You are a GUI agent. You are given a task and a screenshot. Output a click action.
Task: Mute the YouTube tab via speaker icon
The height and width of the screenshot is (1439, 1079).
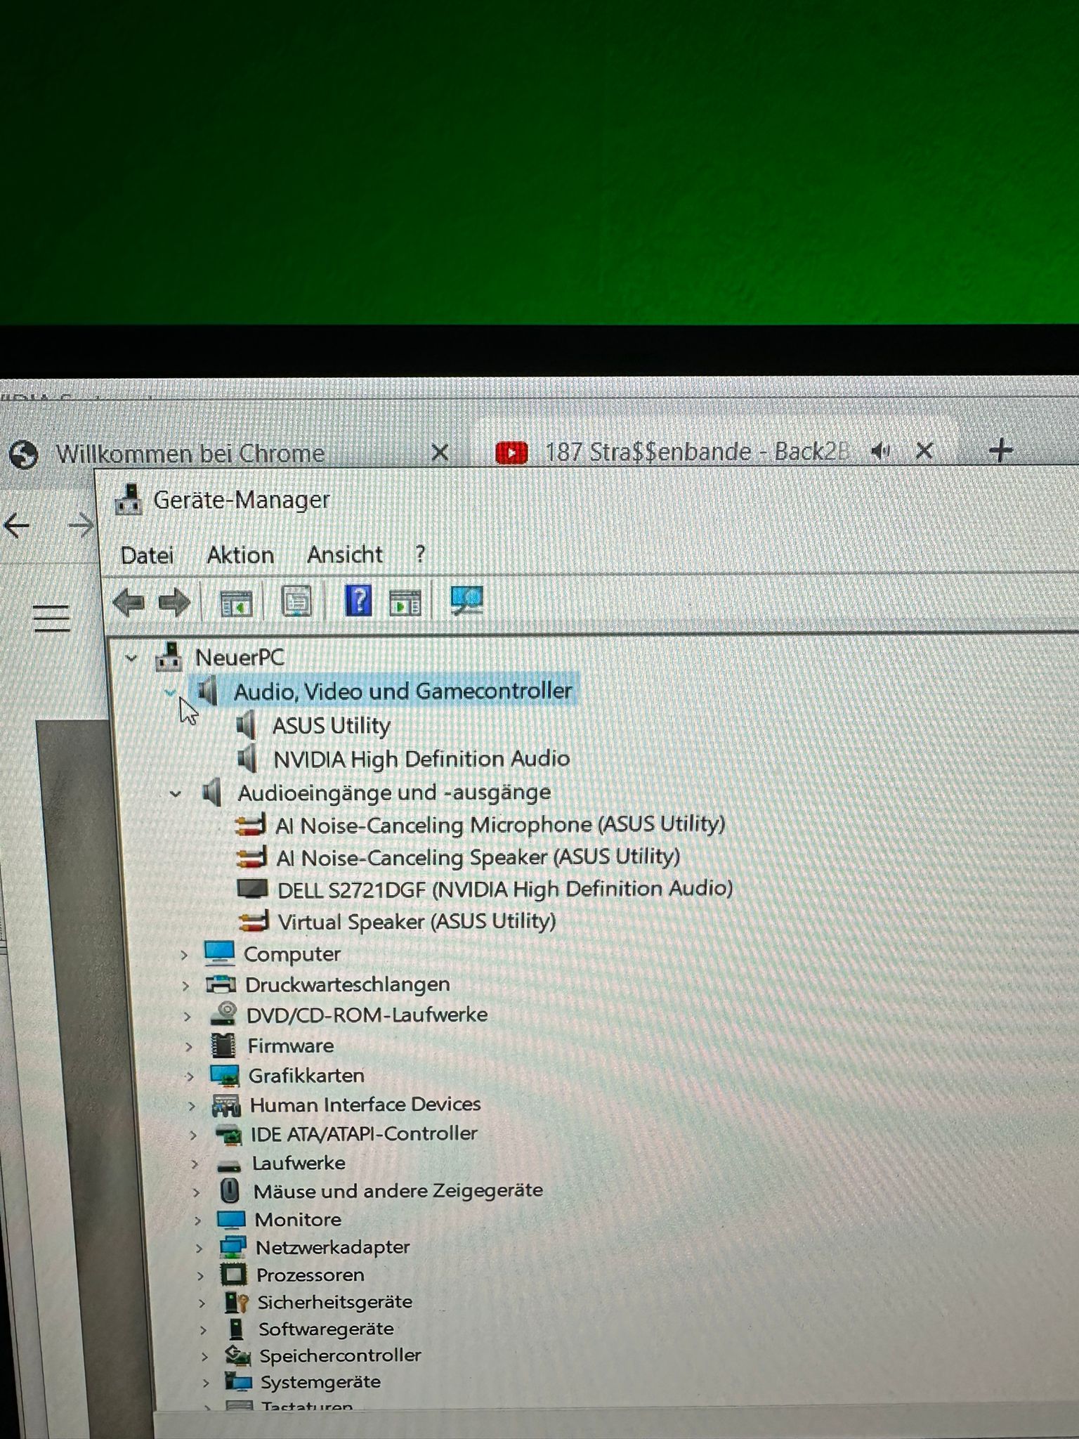[x=880, y=451]
